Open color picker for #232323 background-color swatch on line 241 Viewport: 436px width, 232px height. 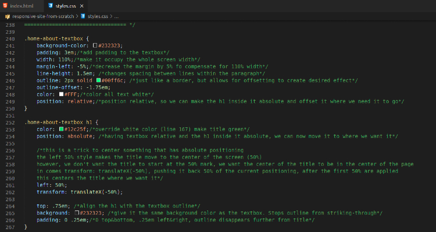[95, 45]
